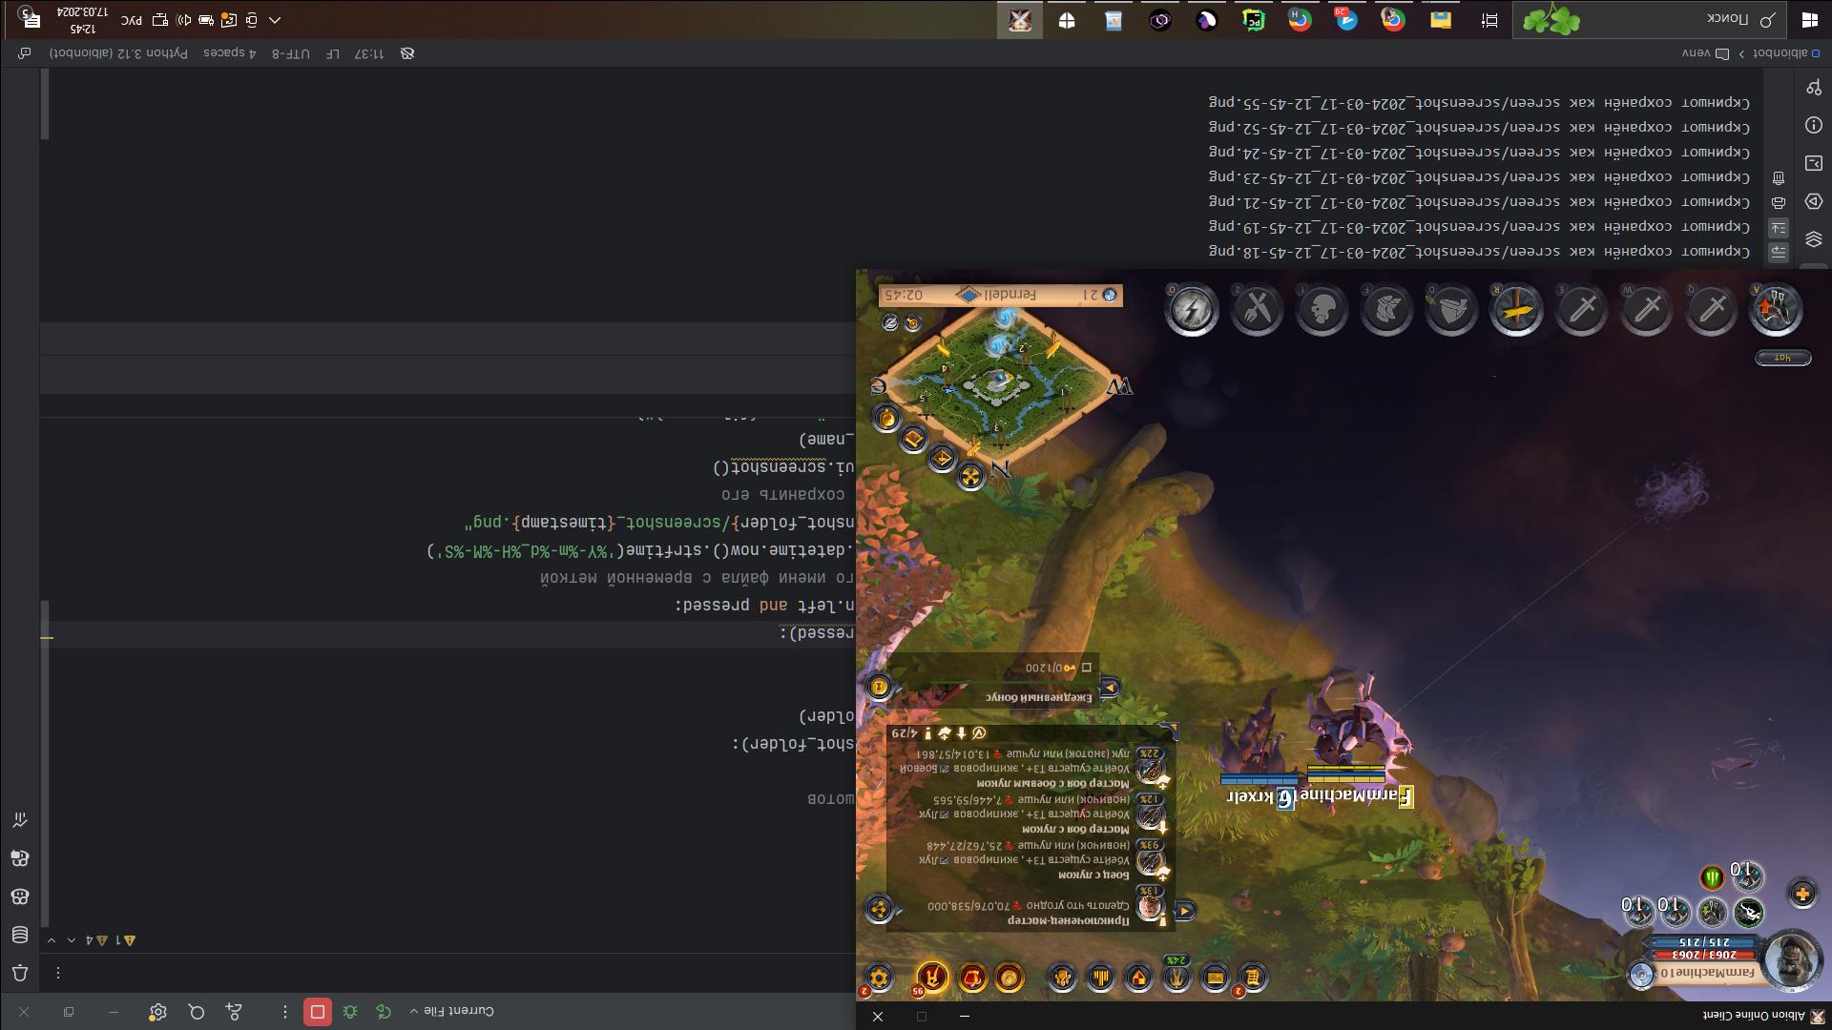Open the Python 3.12 (albionbot) interpreter selector
This screenshot has width=1832, height=1030.
pyautogui.click(x=118, y=53)
